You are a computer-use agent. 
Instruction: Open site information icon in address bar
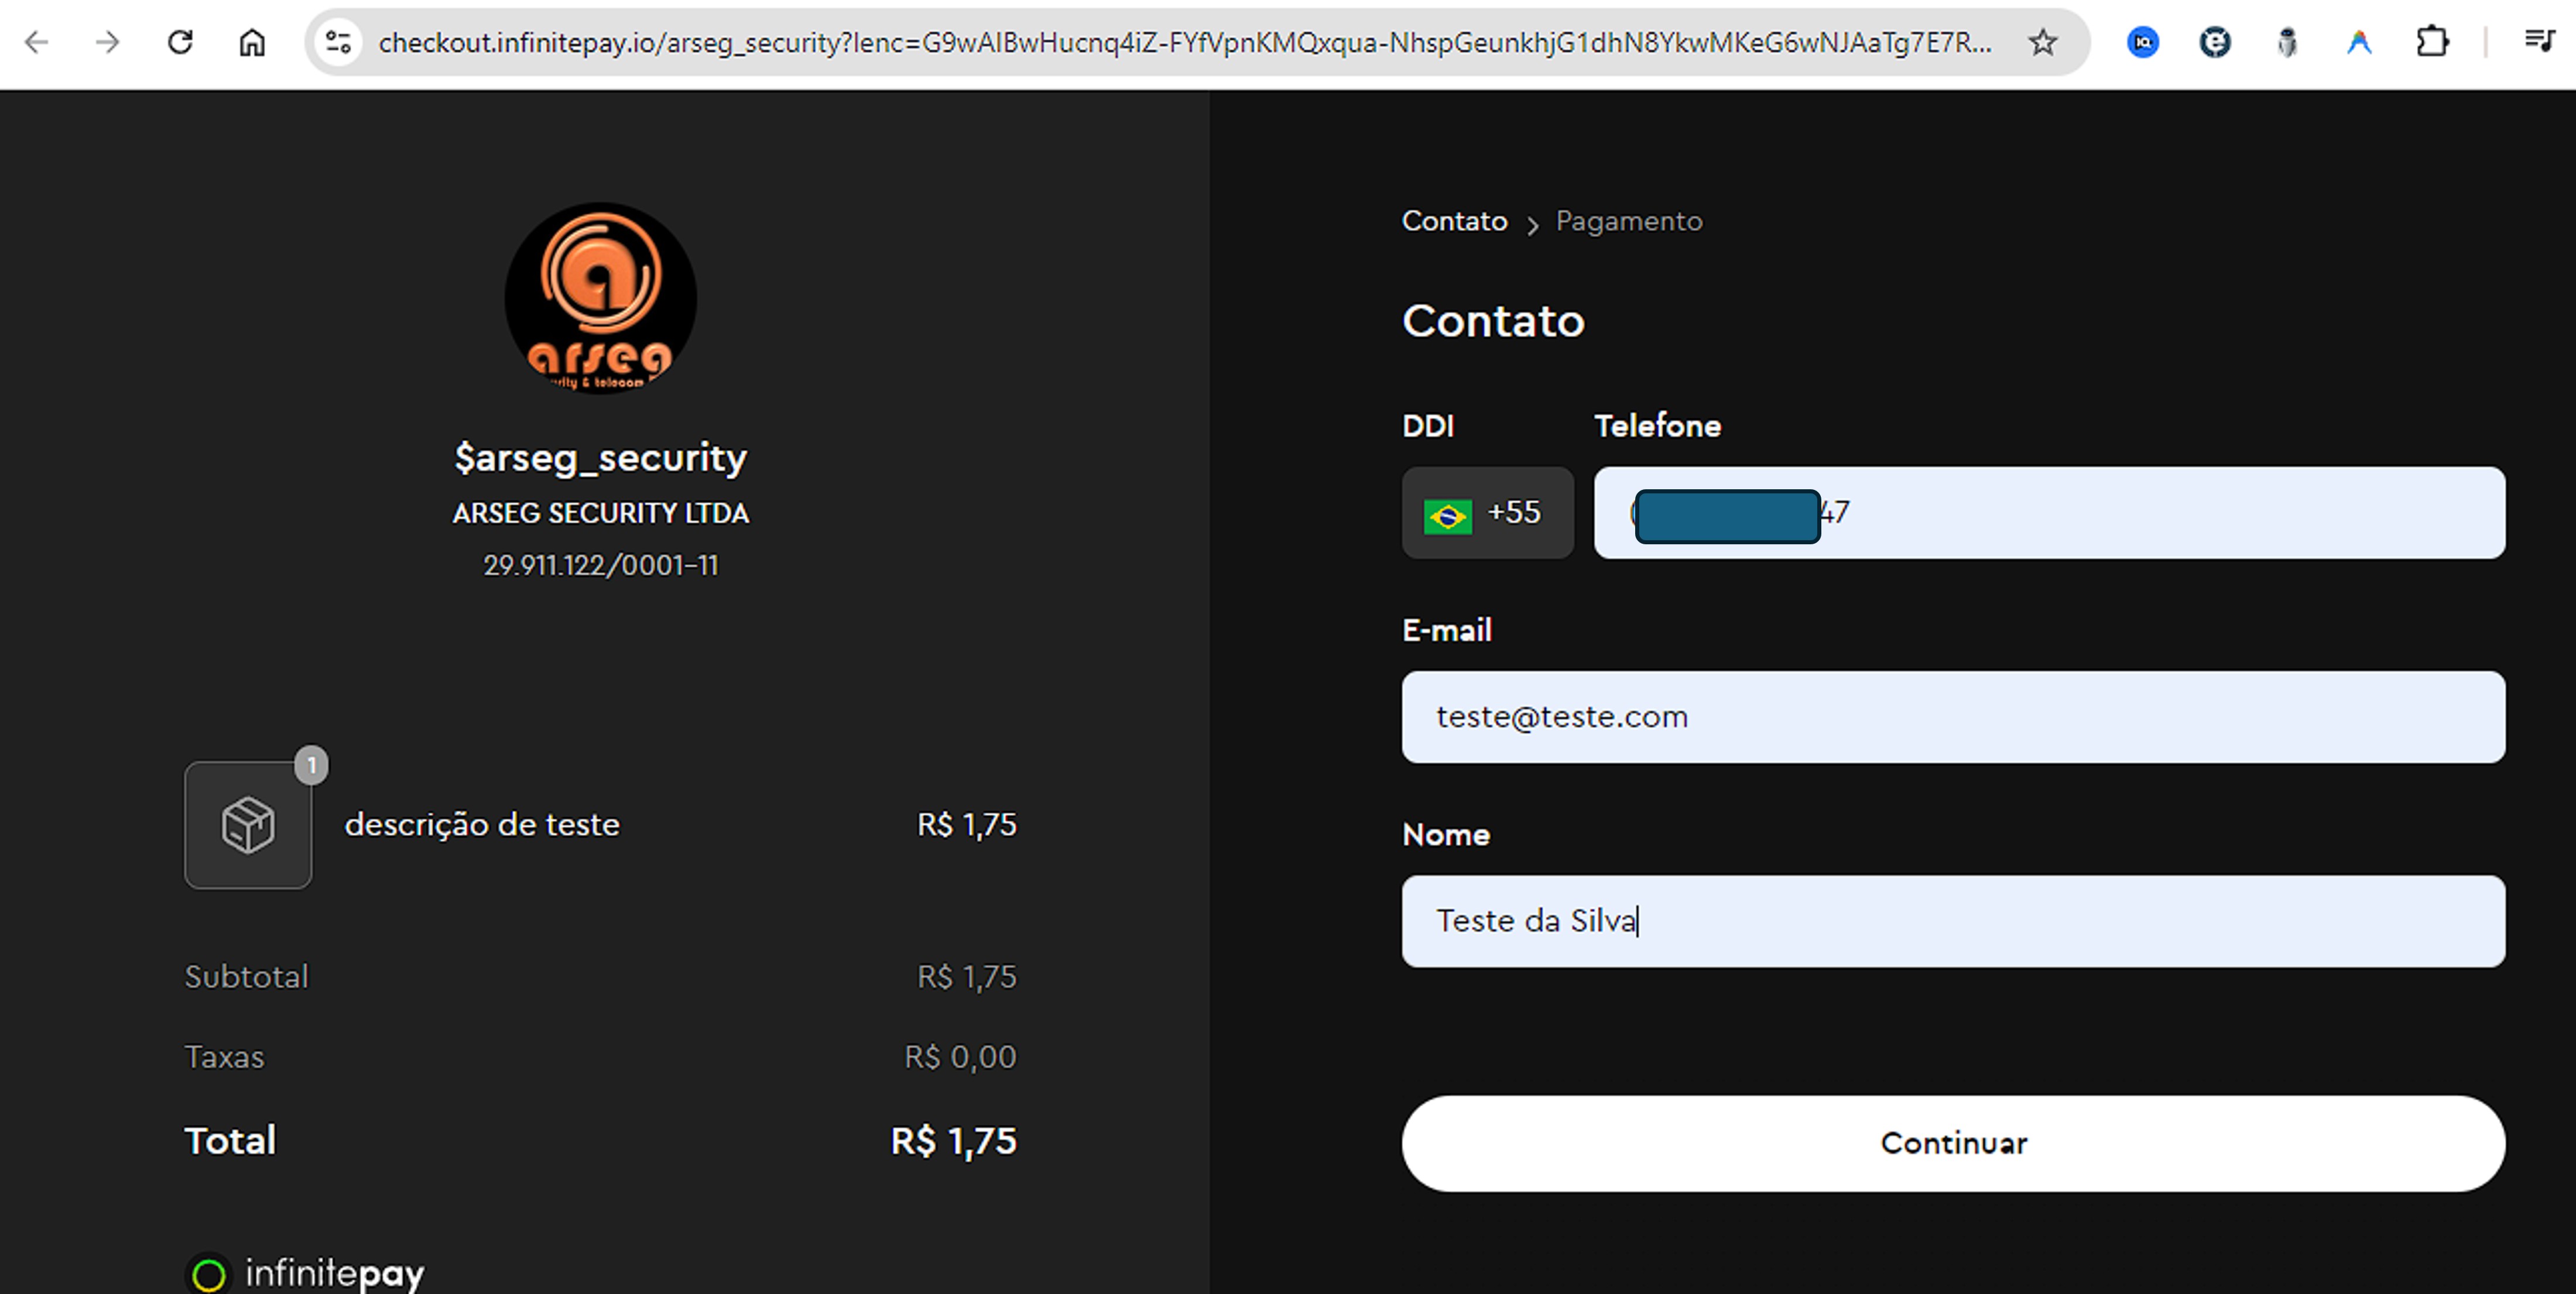click(338, 42)
